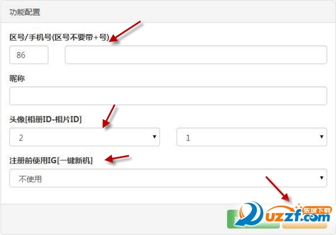
Task: Focus the empty phone number input box
Action: click(x=196, y=55)
